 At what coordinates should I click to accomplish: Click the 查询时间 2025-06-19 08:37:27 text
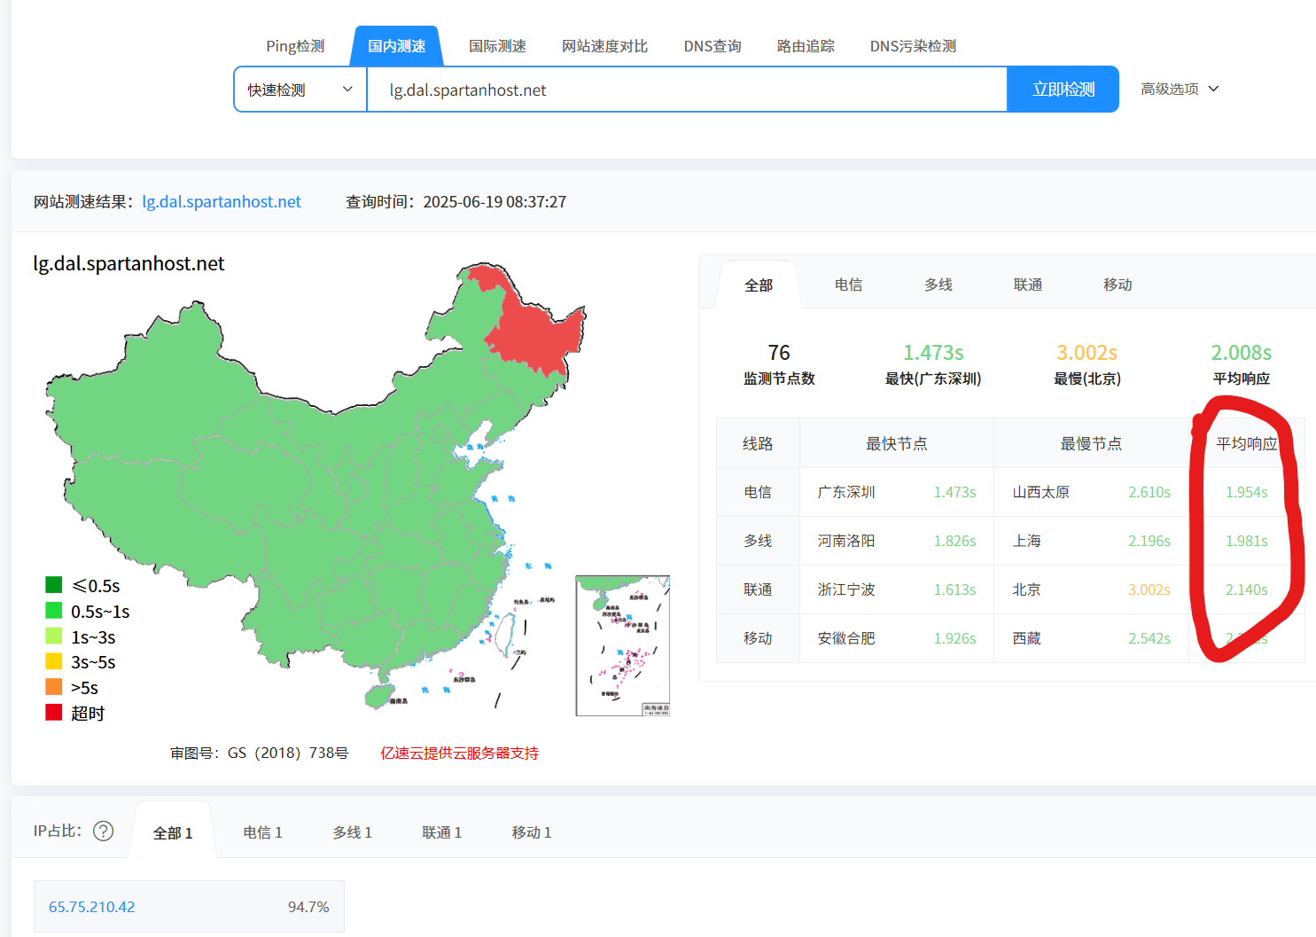click(x=456, y=202)
